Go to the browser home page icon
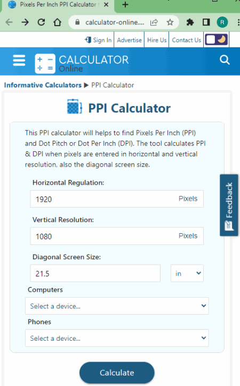 [x=58, y=22]
